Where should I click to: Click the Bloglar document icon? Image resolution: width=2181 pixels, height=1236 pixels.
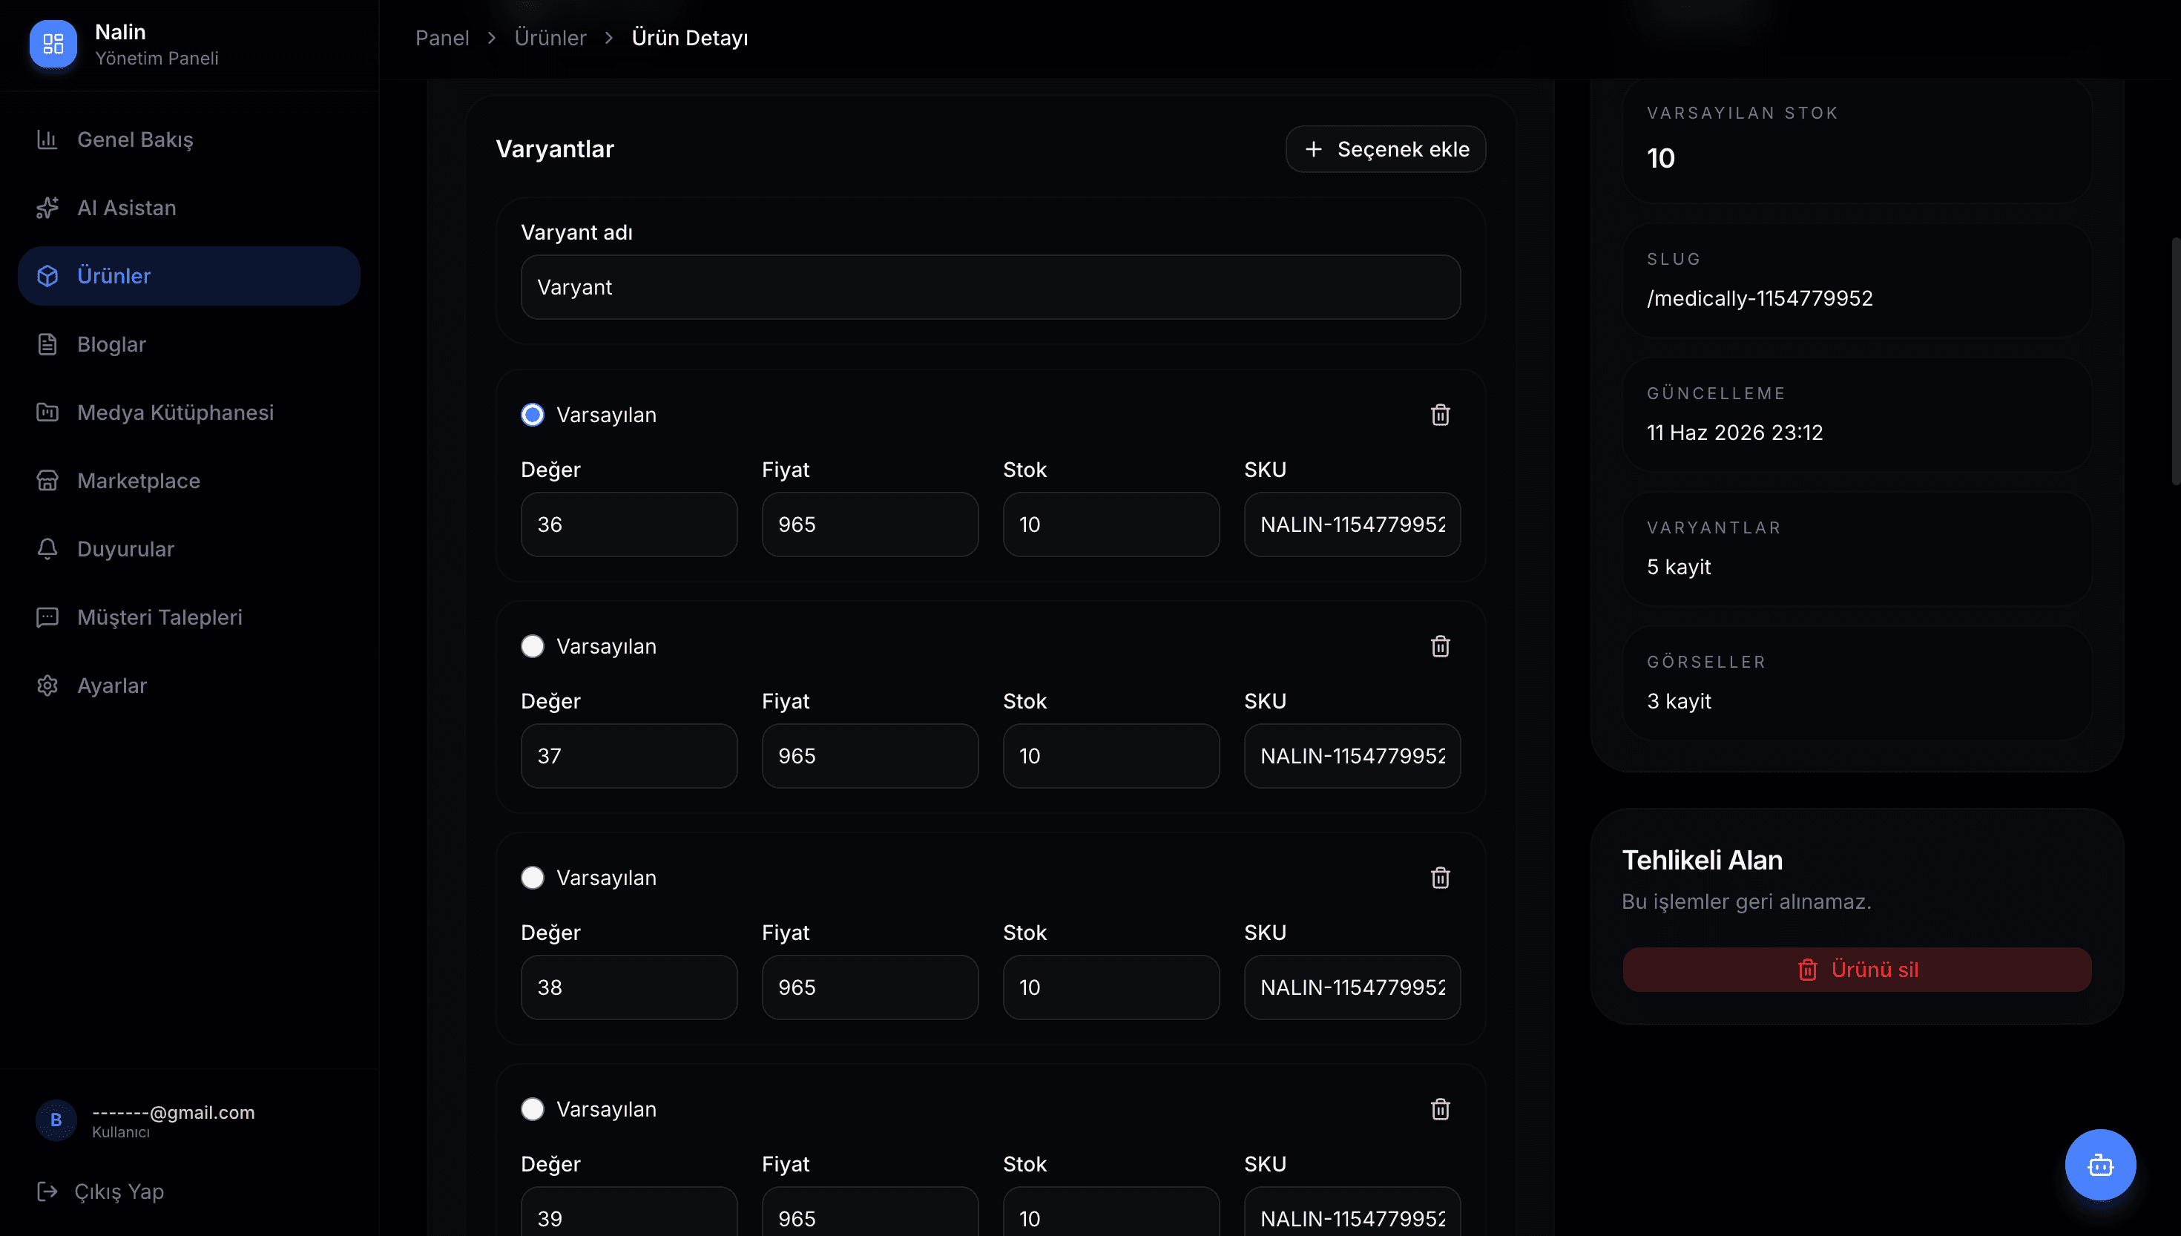click(x=47, y=343)
